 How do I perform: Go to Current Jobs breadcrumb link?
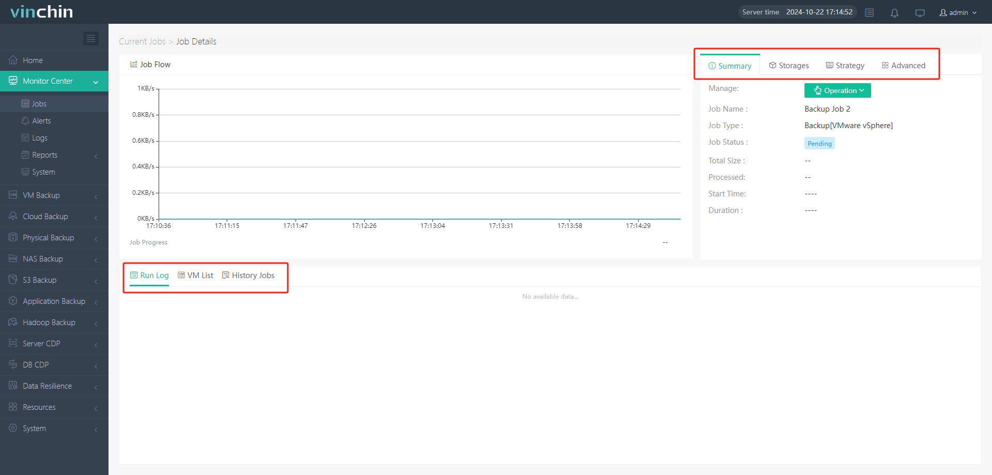[x=142, y=41]
